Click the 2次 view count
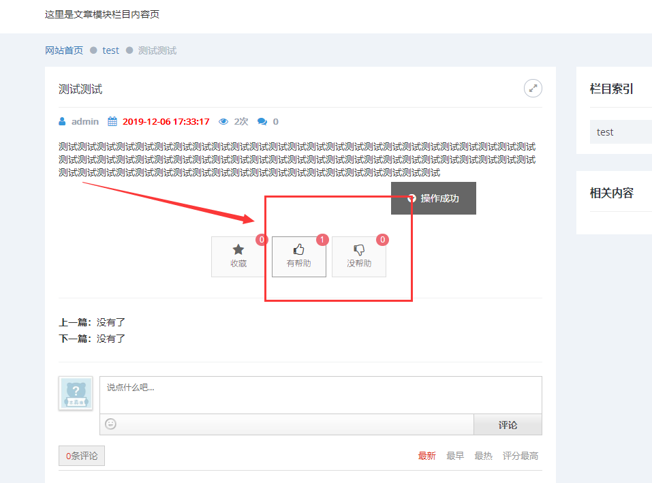 241,121
